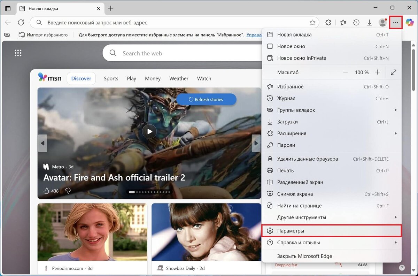Open Журнал from the menu
The width and height of the screenshot is (418, 276).
(332, 98)
